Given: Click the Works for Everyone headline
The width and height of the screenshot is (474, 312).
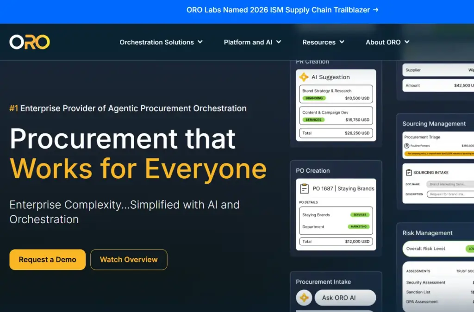Looking at the screenshot, I should (x=138, y=169).
